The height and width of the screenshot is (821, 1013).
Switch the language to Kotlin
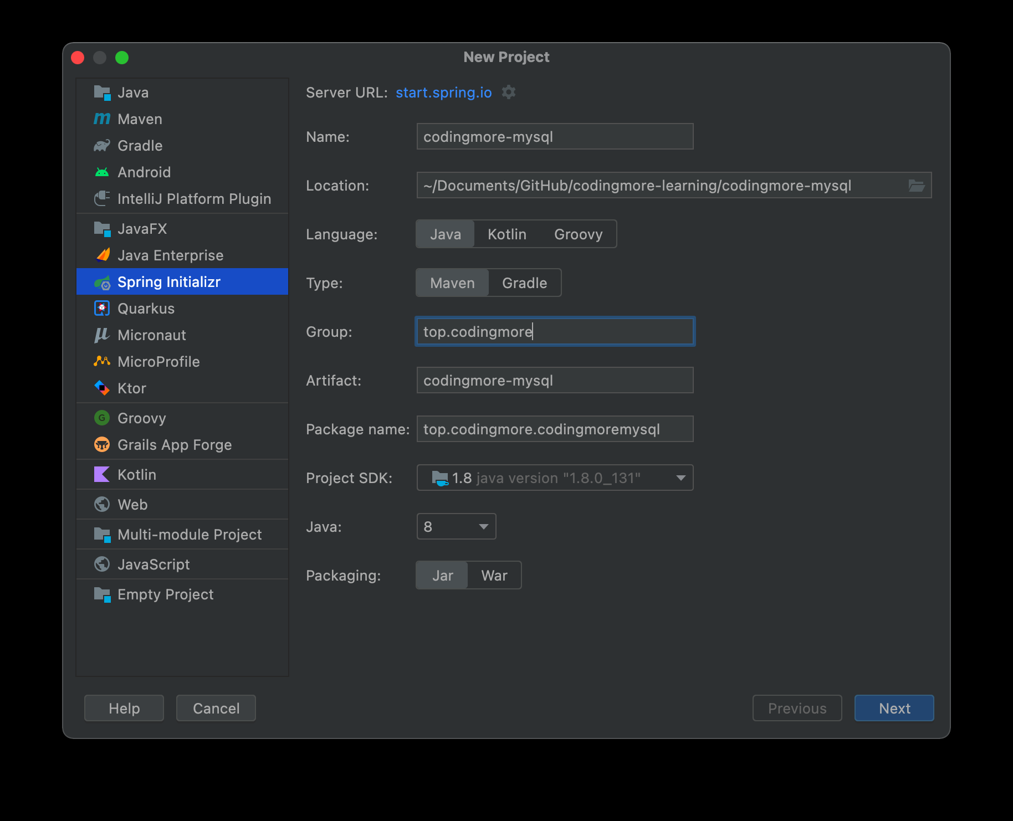pyautogui.click(x=506, y=234)
